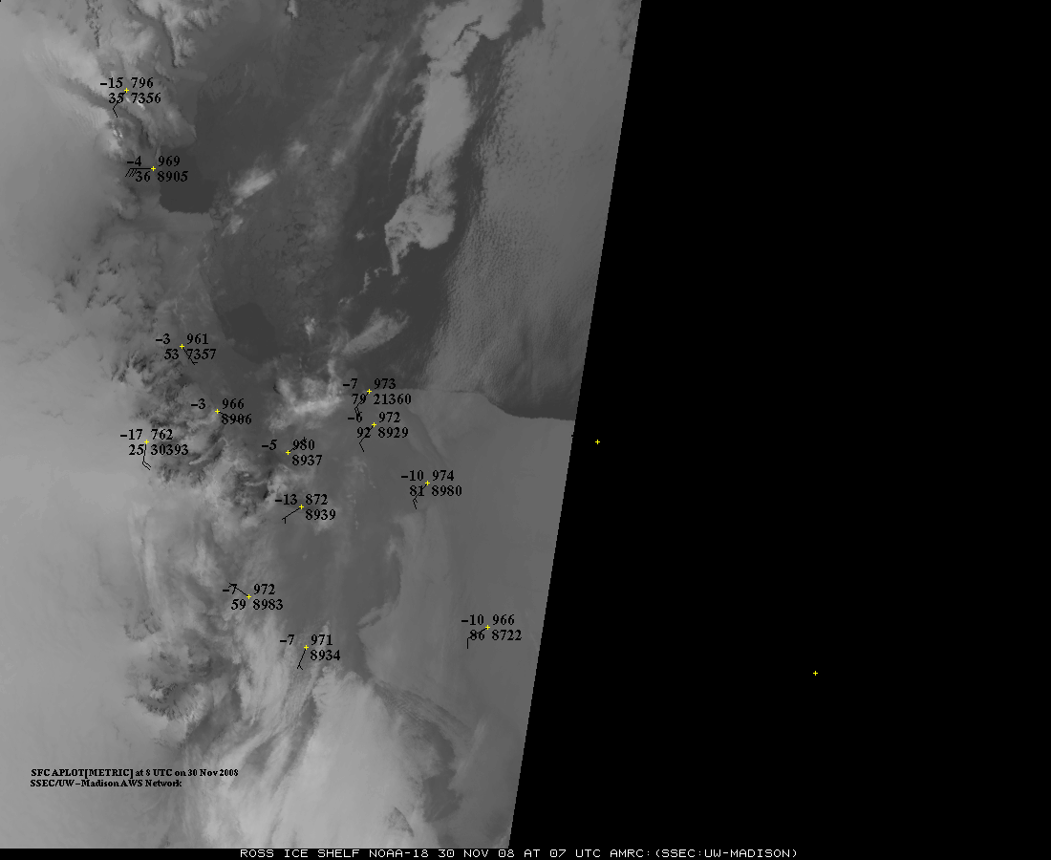Screen dimensions: 1051x860
Task: Click the yellow plus for station 7357
Action: pyautogui.click(x=182, y=347)
